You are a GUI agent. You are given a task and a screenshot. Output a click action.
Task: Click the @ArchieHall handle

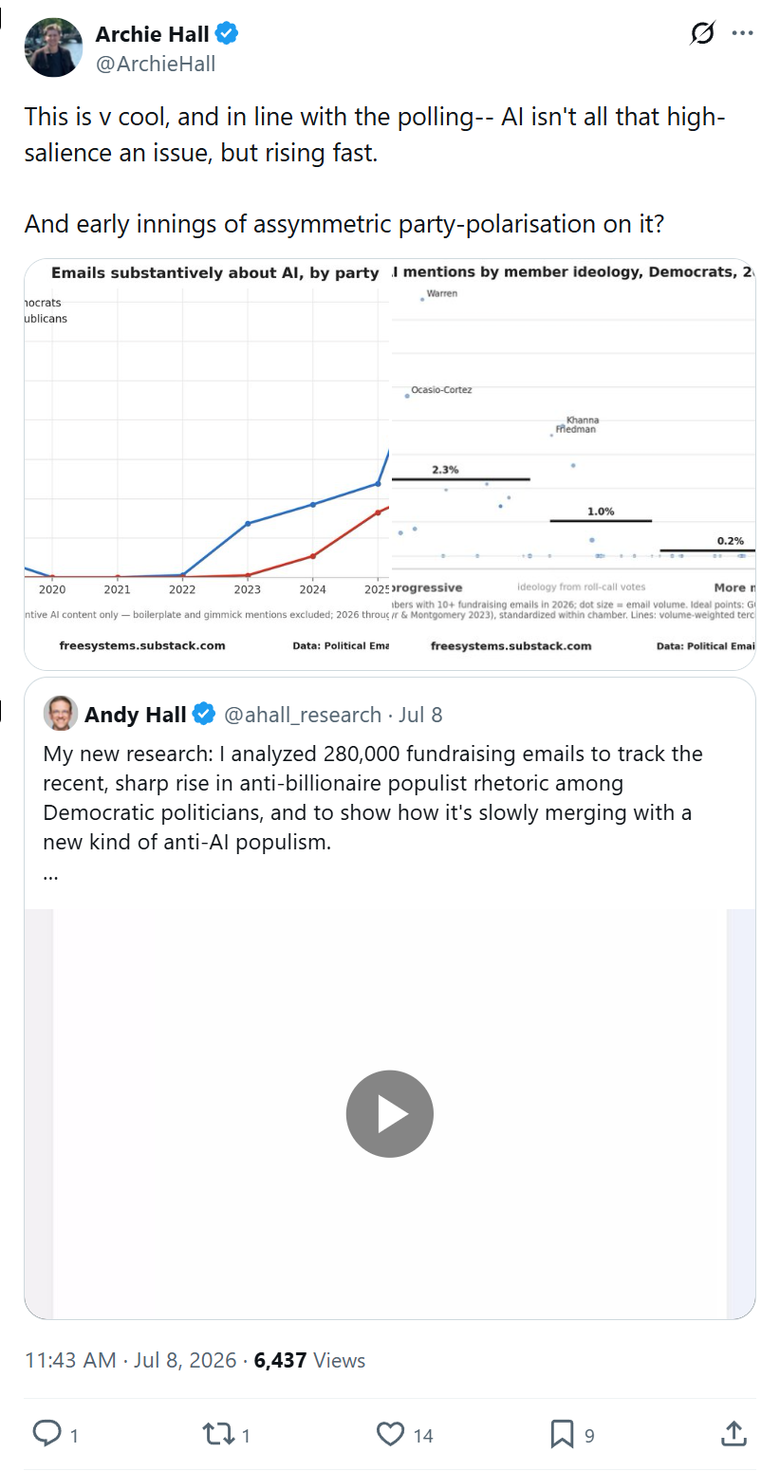156,64
